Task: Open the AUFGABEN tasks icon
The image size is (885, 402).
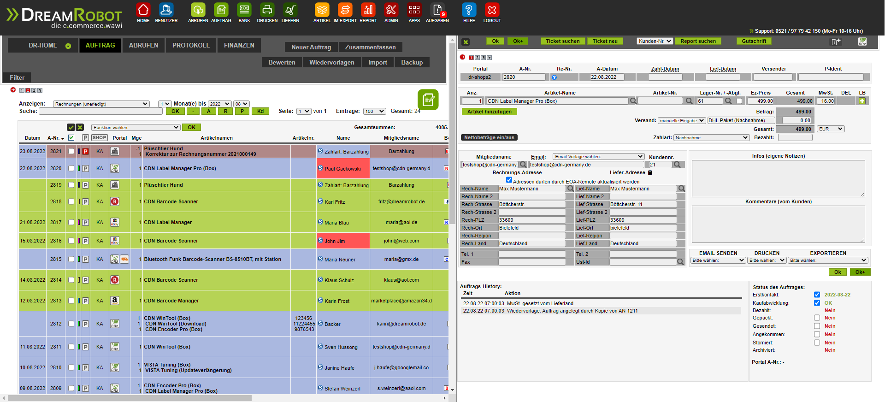Action: (x=437, y=10)
